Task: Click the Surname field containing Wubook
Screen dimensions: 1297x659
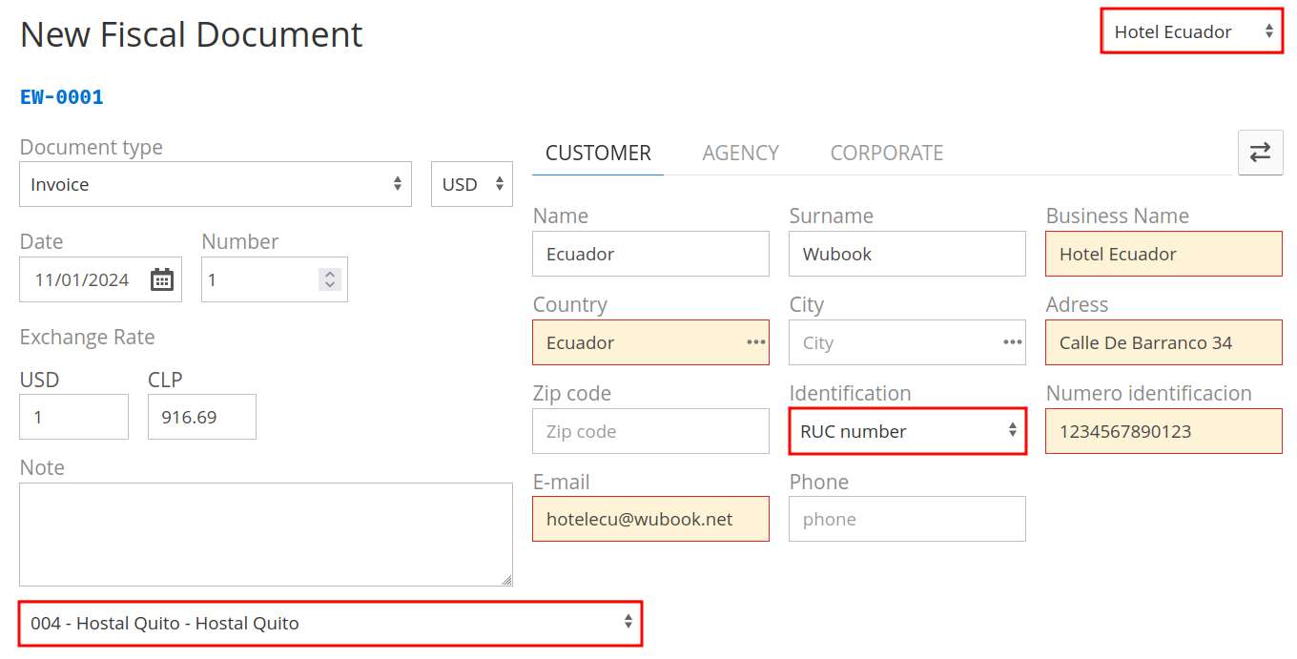Action: [908, 254]
